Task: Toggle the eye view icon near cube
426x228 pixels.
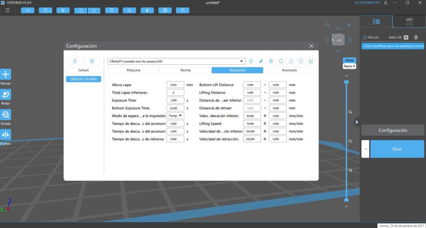Action: click(349, 25)
